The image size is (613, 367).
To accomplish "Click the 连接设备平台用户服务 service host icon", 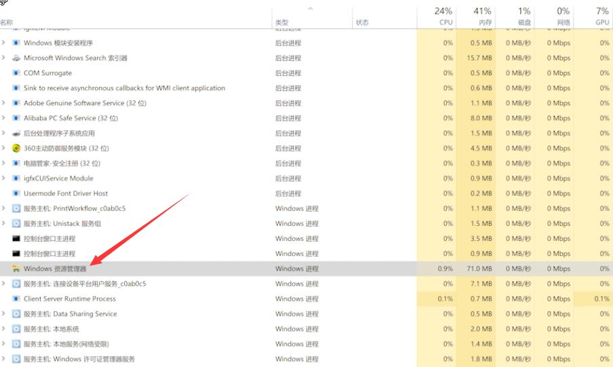I will pos(16,284).
